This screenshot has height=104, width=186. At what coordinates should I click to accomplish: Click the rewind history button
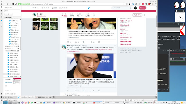pyautogui.click(x=8, y=4)
